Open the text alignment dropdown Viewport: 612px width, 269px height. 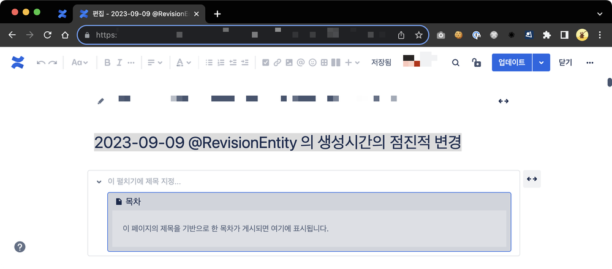click(x=154, y=63)
